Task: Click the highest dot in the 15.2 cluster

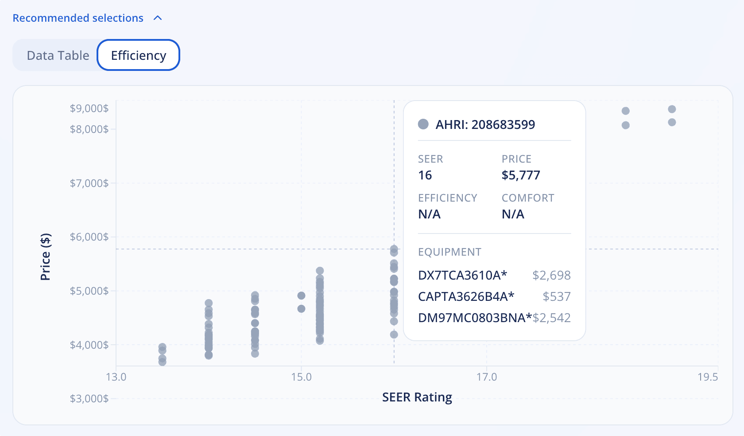Action: (x=319, y=269)
